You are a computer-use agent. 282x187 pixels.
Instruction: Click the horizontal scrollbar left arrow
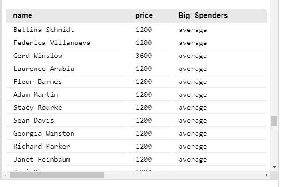click(6, 175)
